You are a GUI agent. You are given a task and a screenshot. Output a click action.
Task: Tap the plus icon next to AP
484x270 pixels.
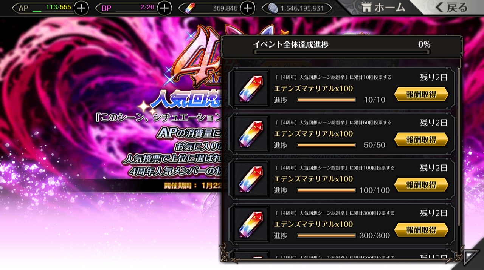pos(81,8)
